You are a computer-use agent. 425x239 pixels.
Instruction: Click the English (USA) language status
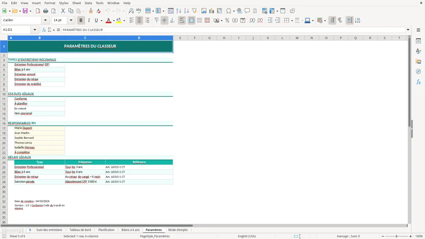[x=247, y=236]
